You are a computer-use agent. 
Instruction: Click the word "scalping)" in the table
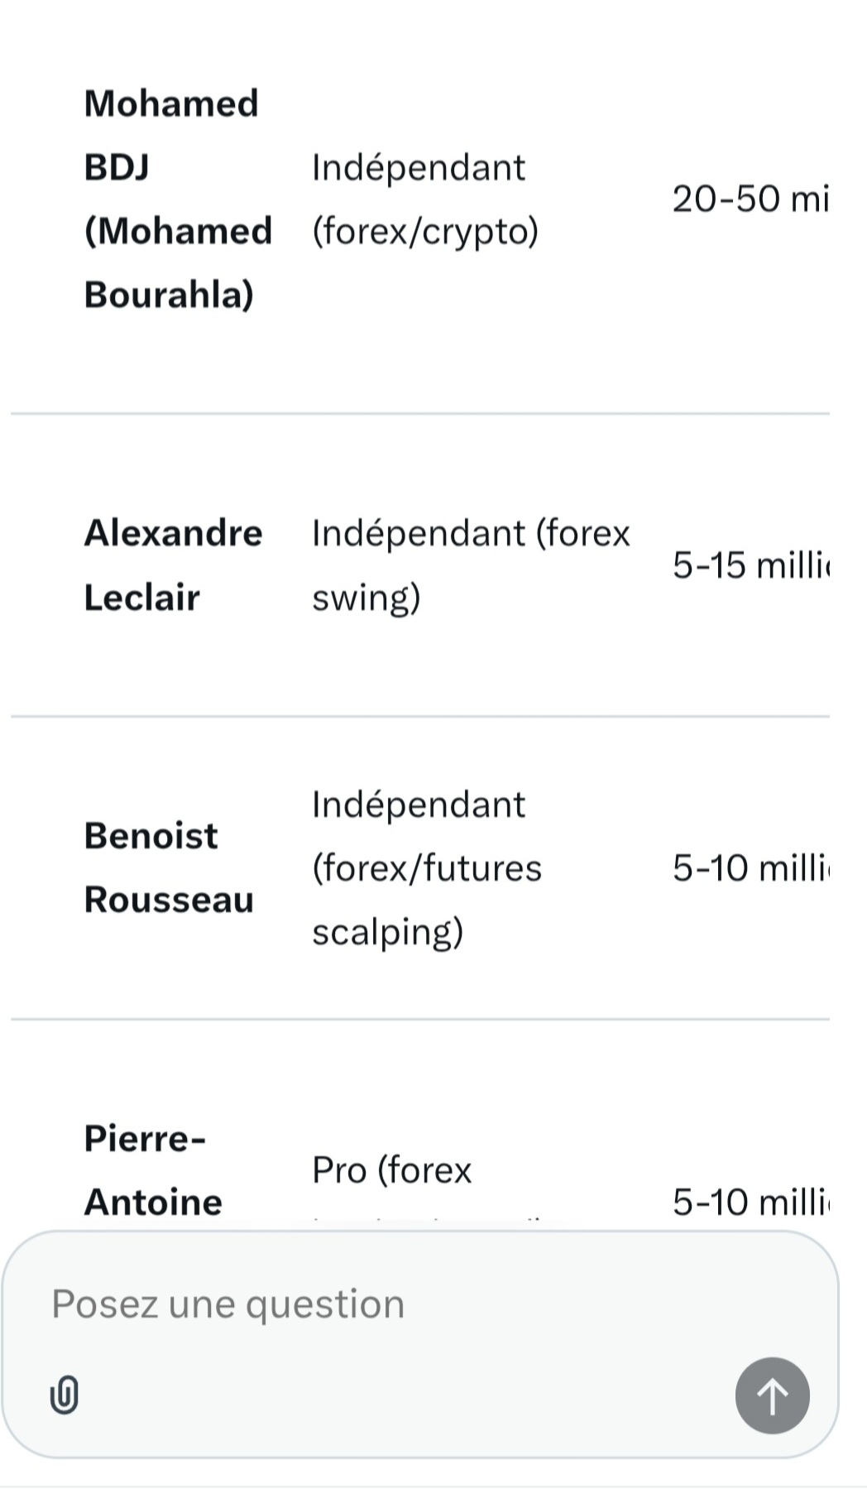pyautogui.click(x=387, y=932)
